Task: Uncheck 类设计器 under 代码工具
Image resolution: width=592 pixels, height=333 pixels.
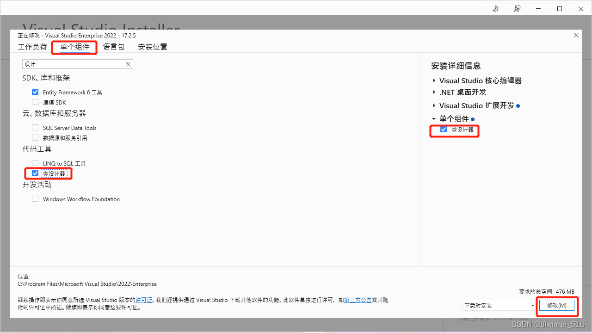Action: pyautogui.click(x=35, y=173)
